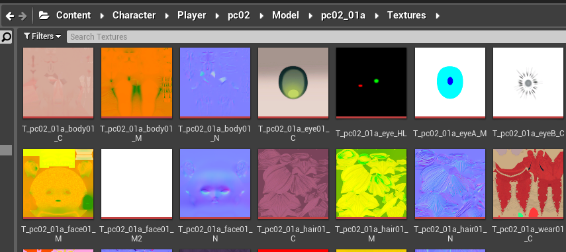Select the Model breadcrumb
This screenshot has width=566, height=252.
(285, 15)
